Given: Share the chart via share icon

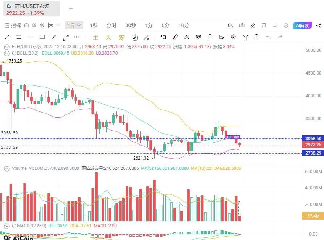Looking at the screenshot, I should [x=319, y=25].
